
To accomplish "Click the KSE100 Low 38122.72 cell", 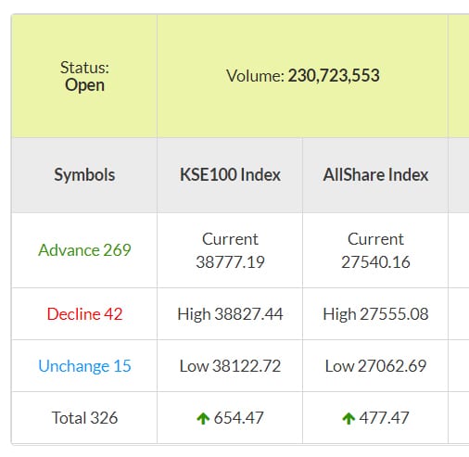I will coord(230,366).
